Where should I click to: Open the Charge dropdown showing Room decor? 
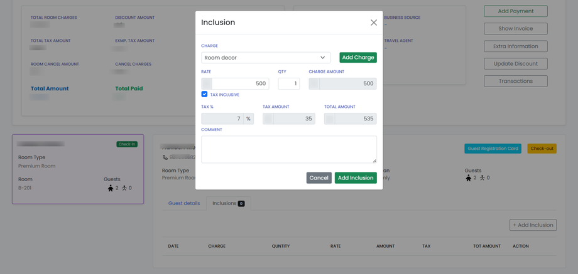click(x=265, y=58)
